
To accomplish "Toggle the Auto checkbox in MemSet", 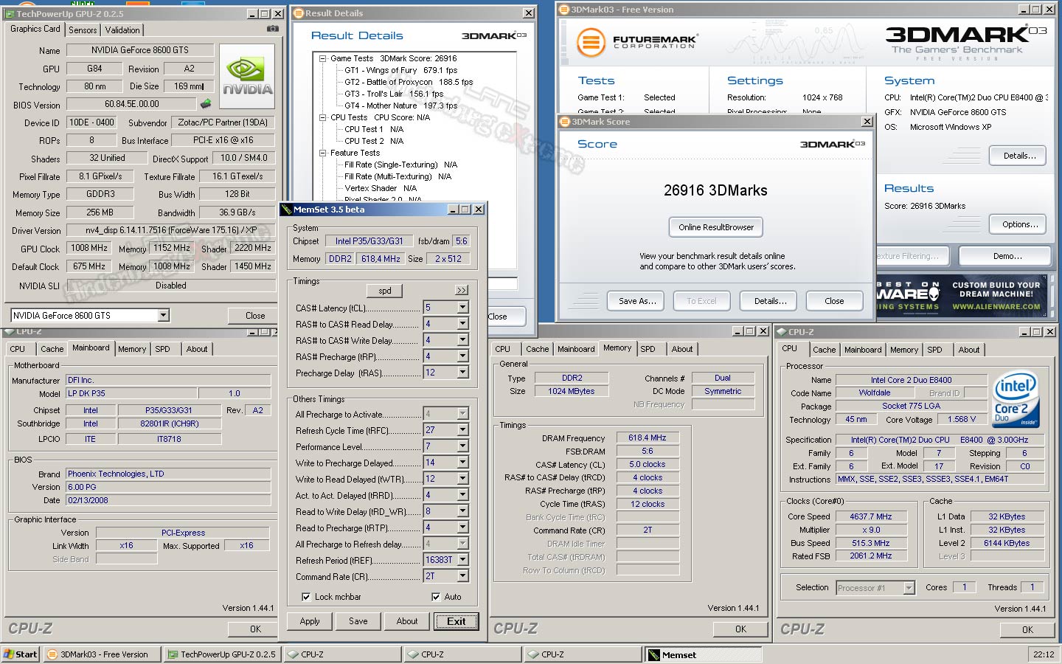I will click(436, 597).
